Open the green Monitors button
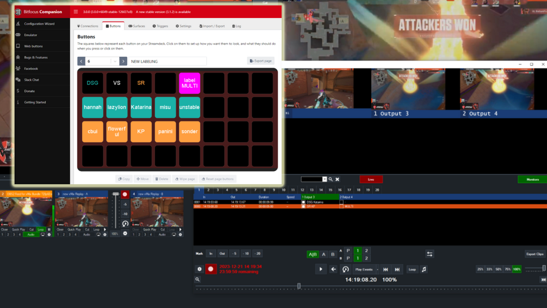Screen dimensions: 547x308 tap(532, 179)
